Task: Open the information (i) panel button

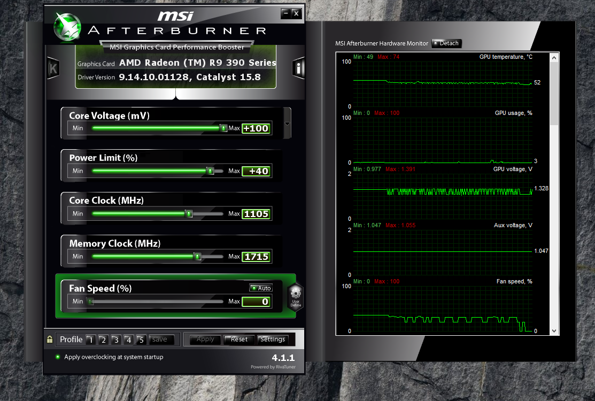Action: point(299,68)
